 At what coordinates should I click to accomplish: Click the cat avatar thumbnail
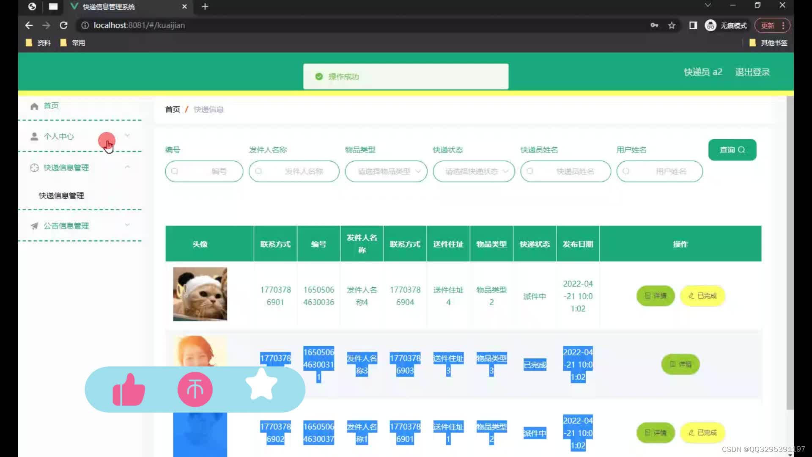click(x=200, y=294)
